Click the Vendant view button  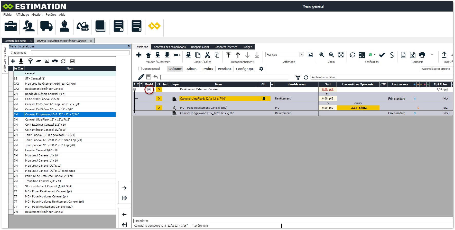tap(224, 69)
